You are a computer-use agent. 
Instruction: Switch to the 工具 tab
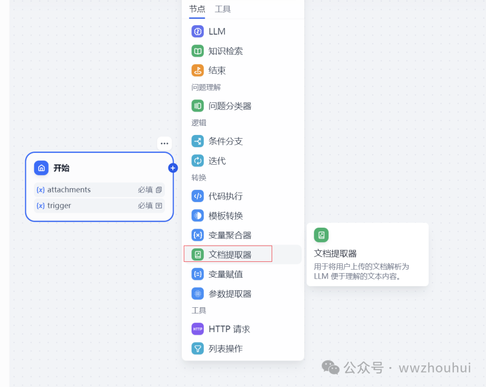[223, 9]
